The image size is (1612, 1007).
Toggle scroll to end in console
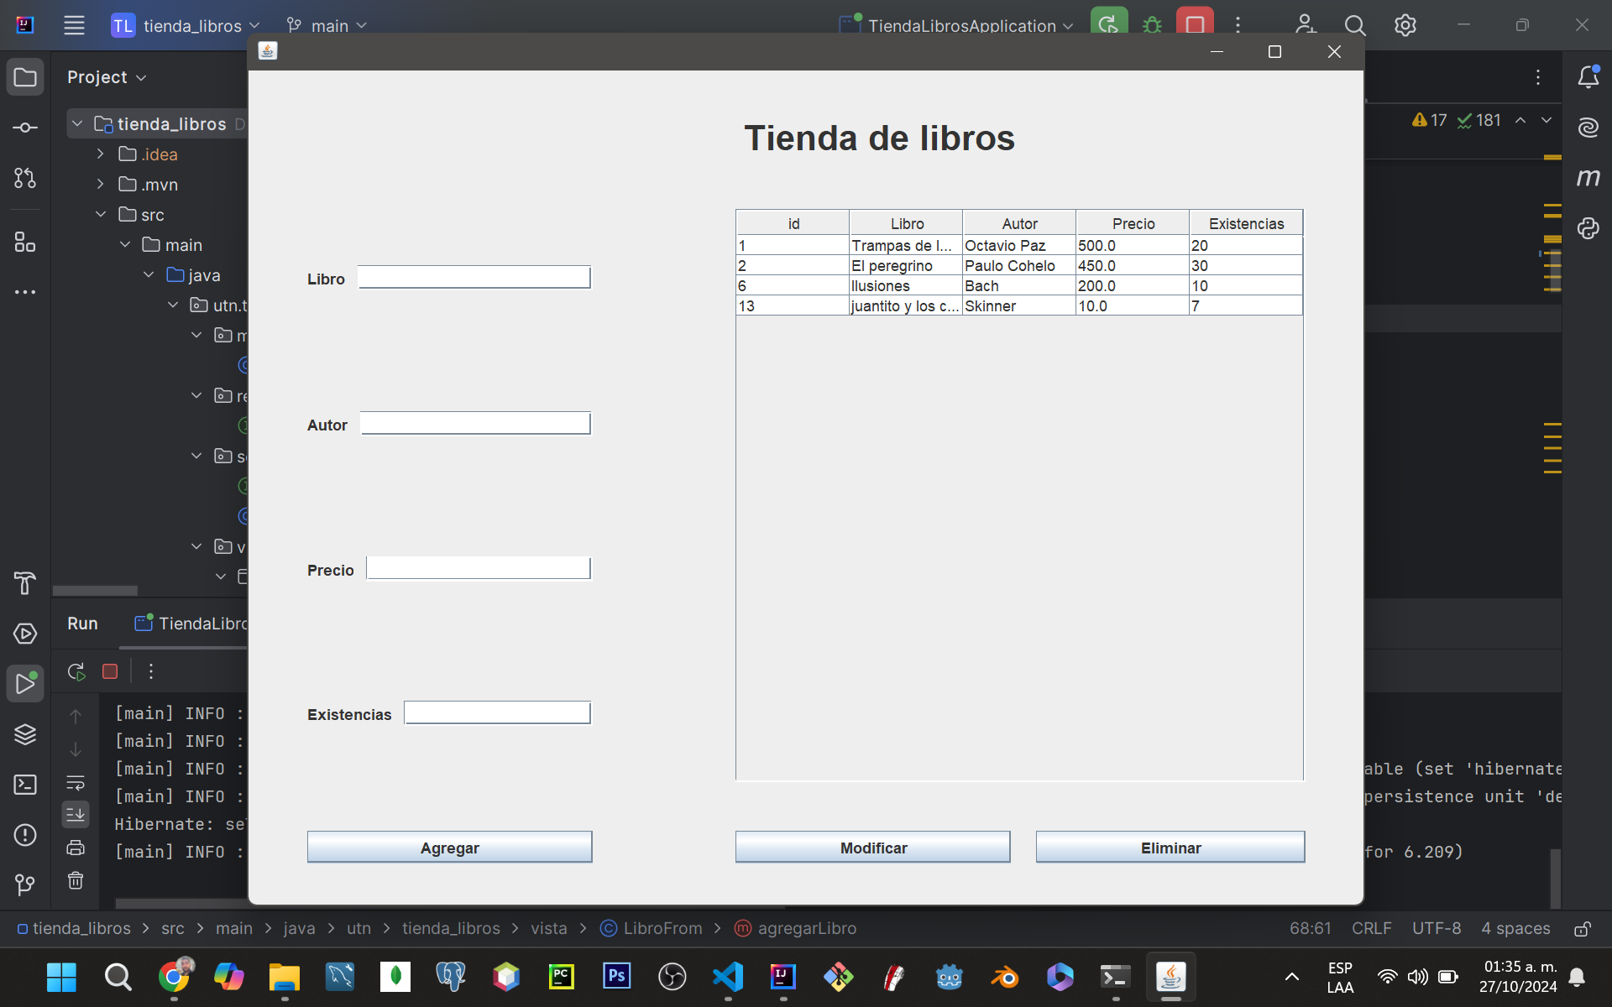click(76, 814)
